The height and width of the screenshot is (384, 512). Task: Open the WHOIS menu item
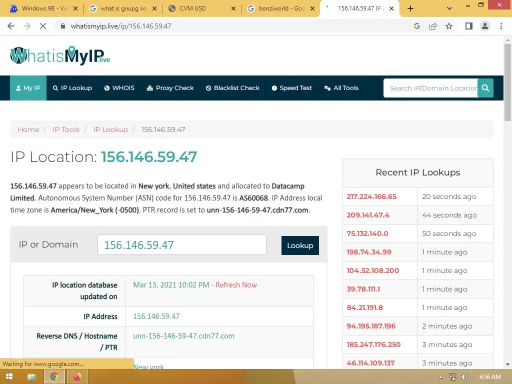[x=119, y=88]
